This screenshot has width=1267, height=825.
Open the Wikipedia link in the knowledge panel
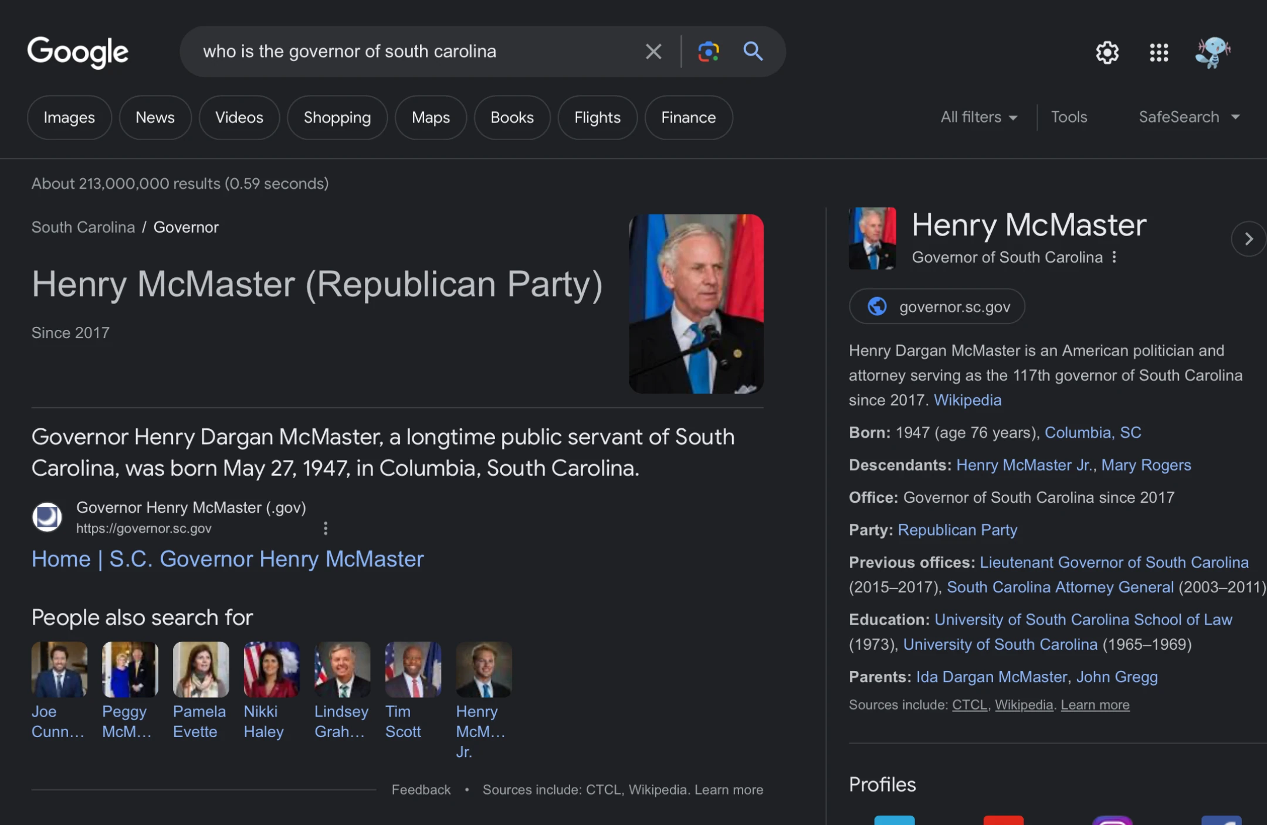coord(967,400)
